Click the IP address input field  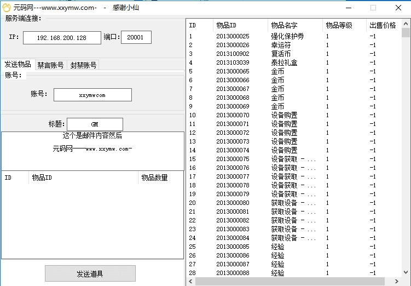[x=62, y=37]
